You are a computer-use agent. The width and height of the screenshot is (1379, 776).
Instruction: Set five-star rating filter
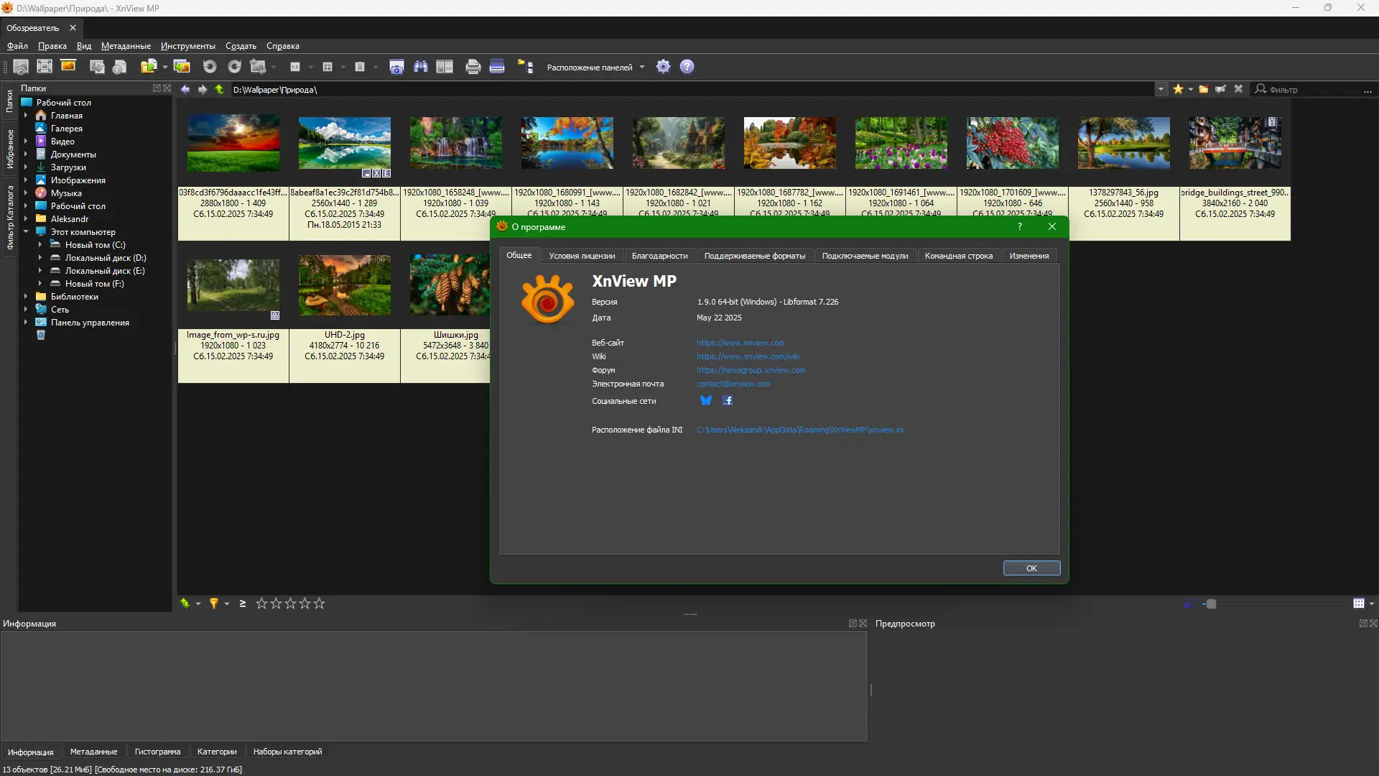point(320,604)
